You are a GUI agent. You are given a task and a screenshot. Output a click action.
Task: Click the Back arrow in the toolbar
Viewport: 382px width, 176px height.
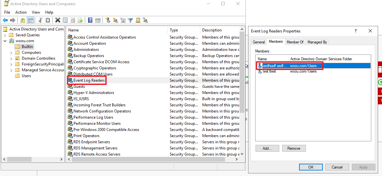point(5,20)
